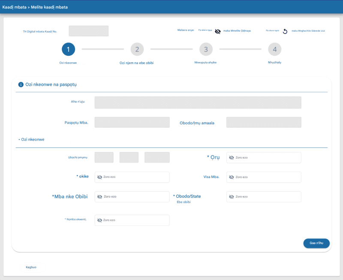The image size is (343, 280).
Task: Click the Kaadị mbata breadcrumb in header
Action: [14, 7]
